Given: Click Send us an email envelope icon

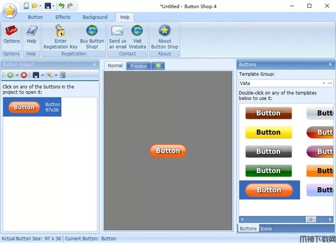Looking at the screenshot, I should point(118,31).
